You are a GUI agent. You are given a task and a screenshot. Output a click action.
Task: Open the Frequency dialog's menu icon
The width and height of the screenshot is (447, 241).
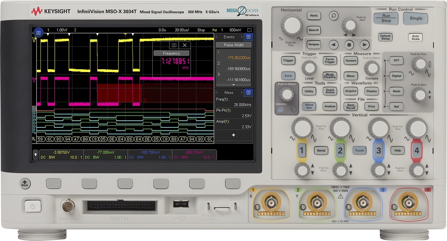point(174,45)
